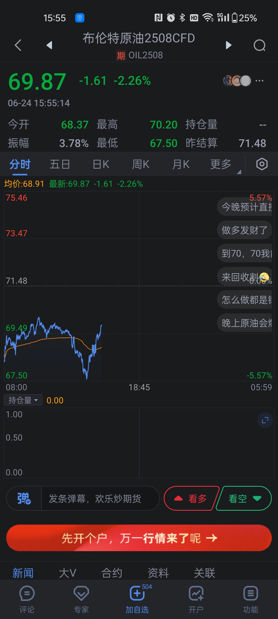Switch to 日K chart tab
The height and width of the screenshot is (619, 278).
tap(101, 164)
